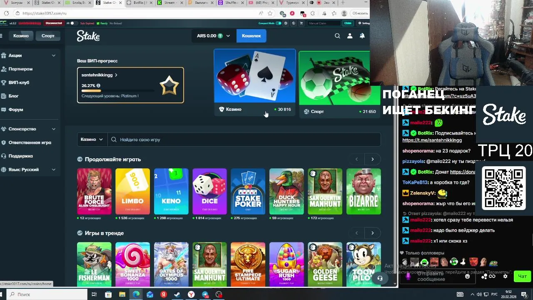Open the Dice game thumbnail
Viewport: 533px width, 300px height.
(209, 191)
